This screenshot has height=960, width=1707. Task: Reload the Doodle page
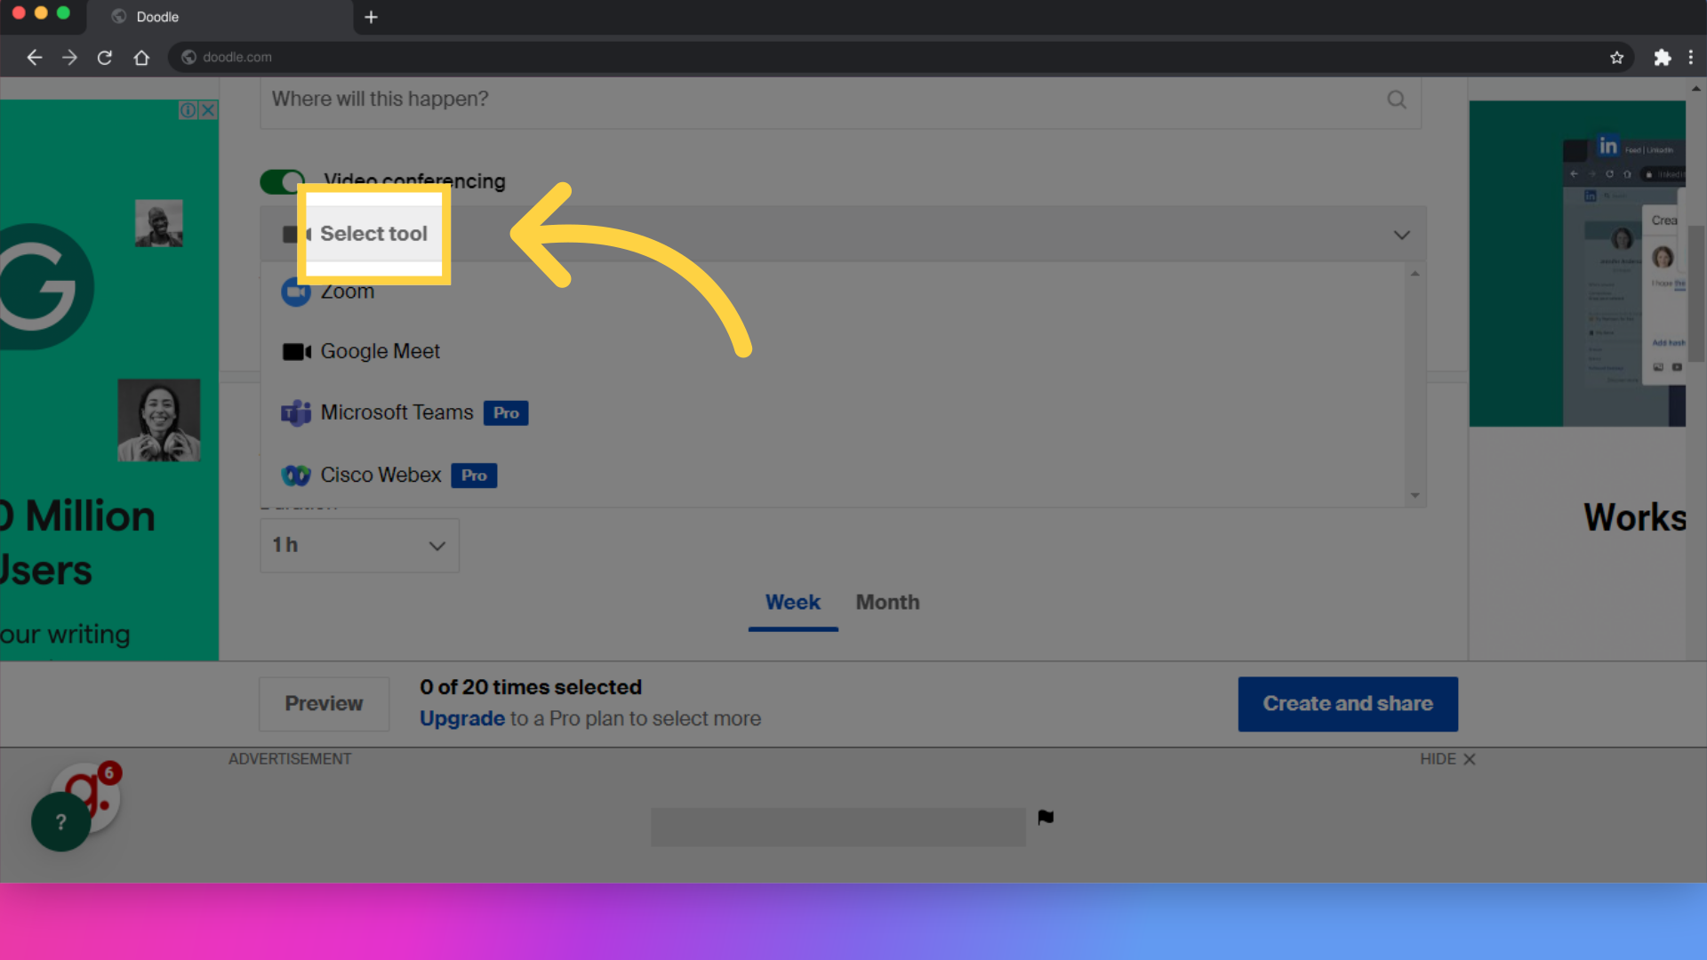pyautogui.click(x=105, y=58)
